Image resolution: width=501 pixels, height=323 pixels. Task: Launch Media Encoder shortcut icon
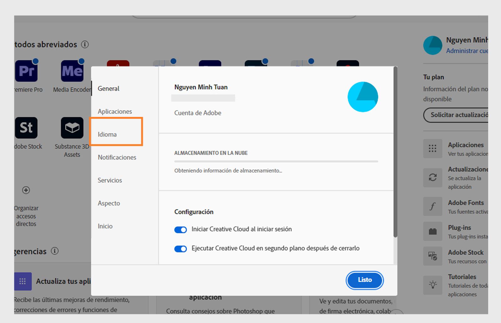click(72, 71)
